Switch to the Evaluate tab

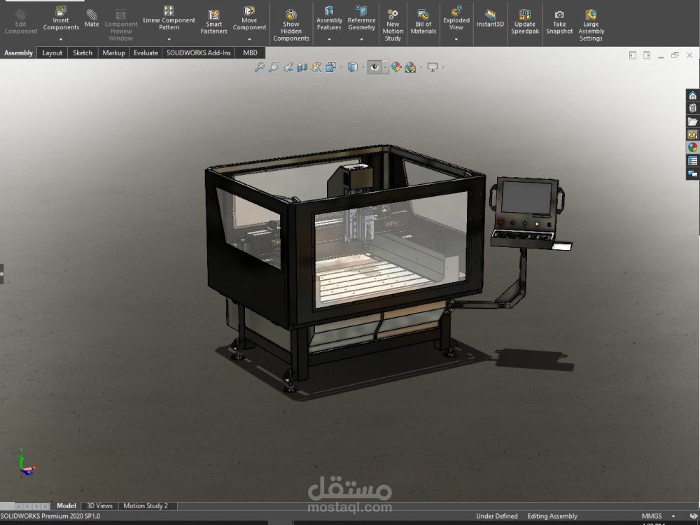[146, 52]
